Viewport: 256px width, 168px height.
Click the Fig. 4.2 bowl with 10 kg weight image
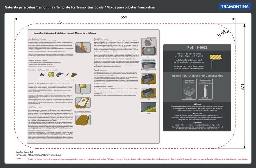point(148,78)
